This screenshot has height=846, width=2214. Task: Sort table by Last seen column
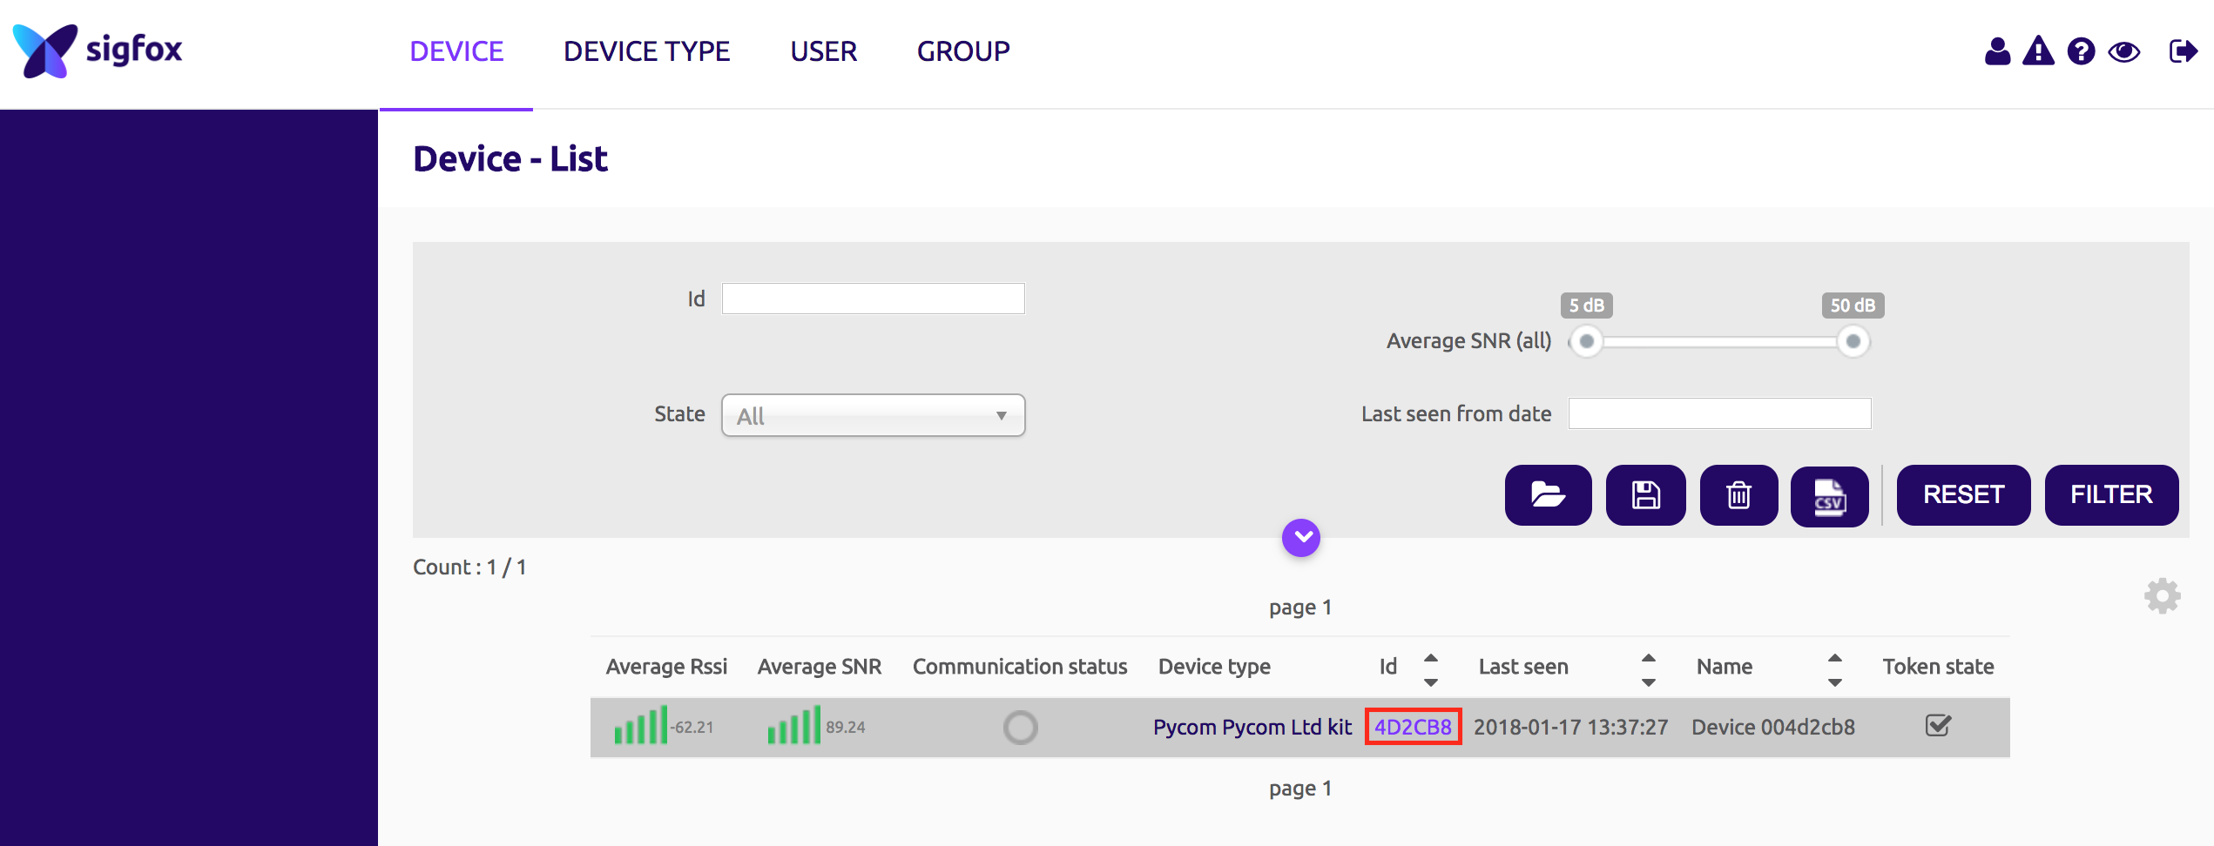(1648, 668)
